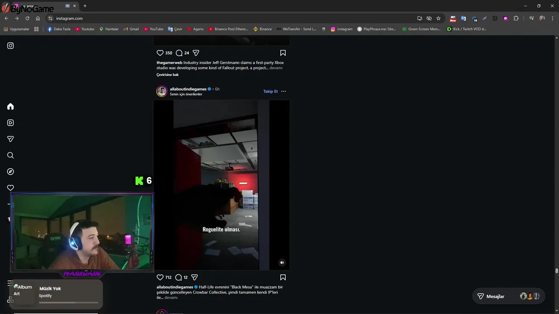
Task: Open allaboutindiegames username in post header
Action: coord(188,89)
